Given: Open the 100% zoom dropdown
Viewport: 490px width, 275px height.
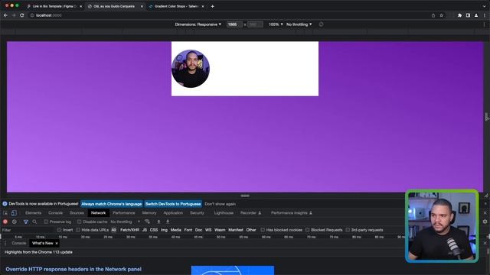Looking at the screenshot, I should (276, 24).
